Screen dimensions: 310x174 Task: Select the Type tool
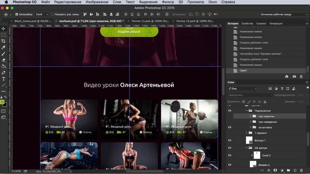tap(3, 79)
